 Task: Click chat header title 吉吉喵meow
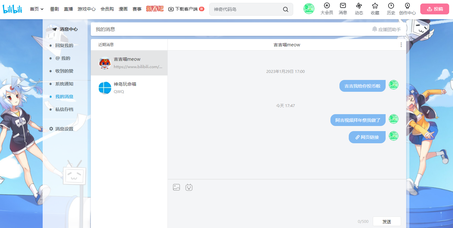[287, 45]
